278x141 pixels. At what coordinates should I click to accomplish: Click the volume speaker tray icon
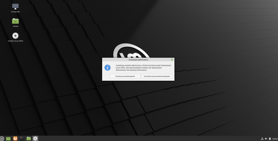tap(266, 139)
